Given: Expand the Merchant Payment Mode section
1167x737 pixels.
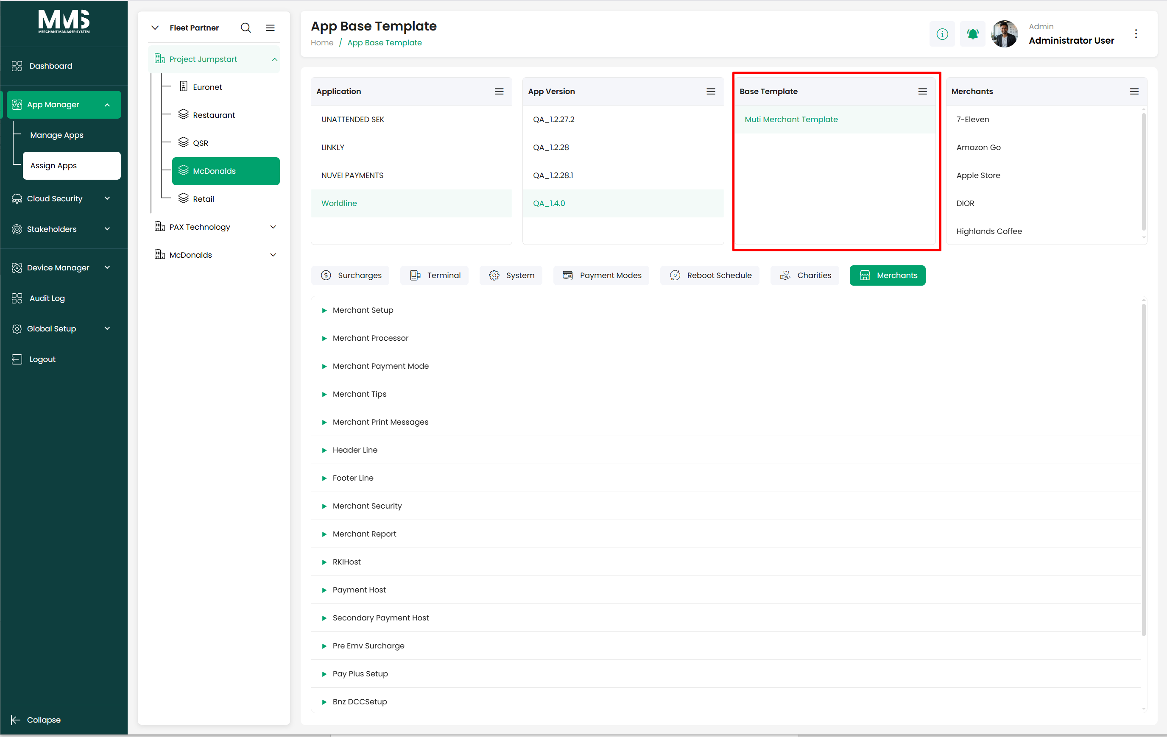Looking at the screenshot, I should [726, 366].
